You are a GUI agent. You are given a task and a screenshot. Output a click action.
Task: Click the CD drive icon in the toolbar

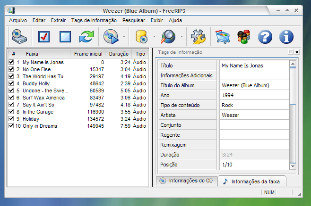click(19, 37)
